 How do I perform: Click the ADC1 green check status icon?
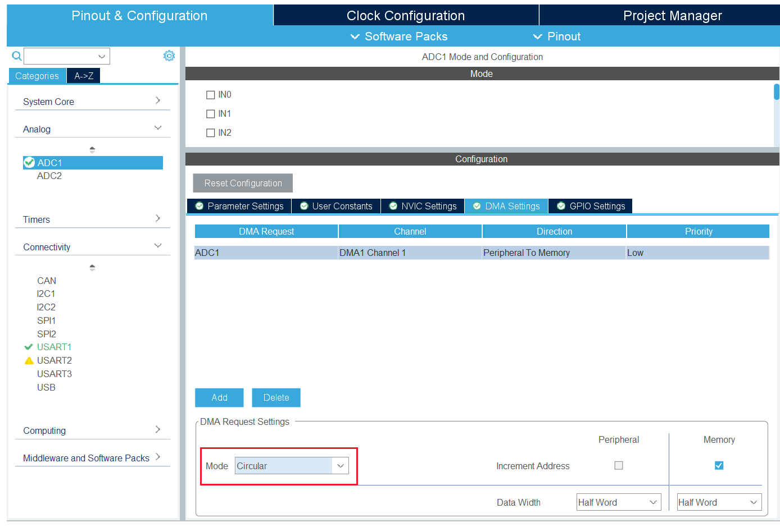click(x=29, y=163)
